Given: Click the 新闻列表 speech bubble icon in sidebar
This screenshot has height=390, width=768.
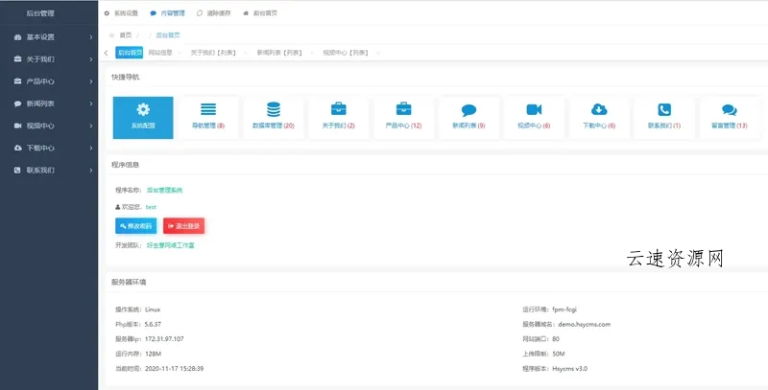Looking at the screenshot, I should [17, 103].
